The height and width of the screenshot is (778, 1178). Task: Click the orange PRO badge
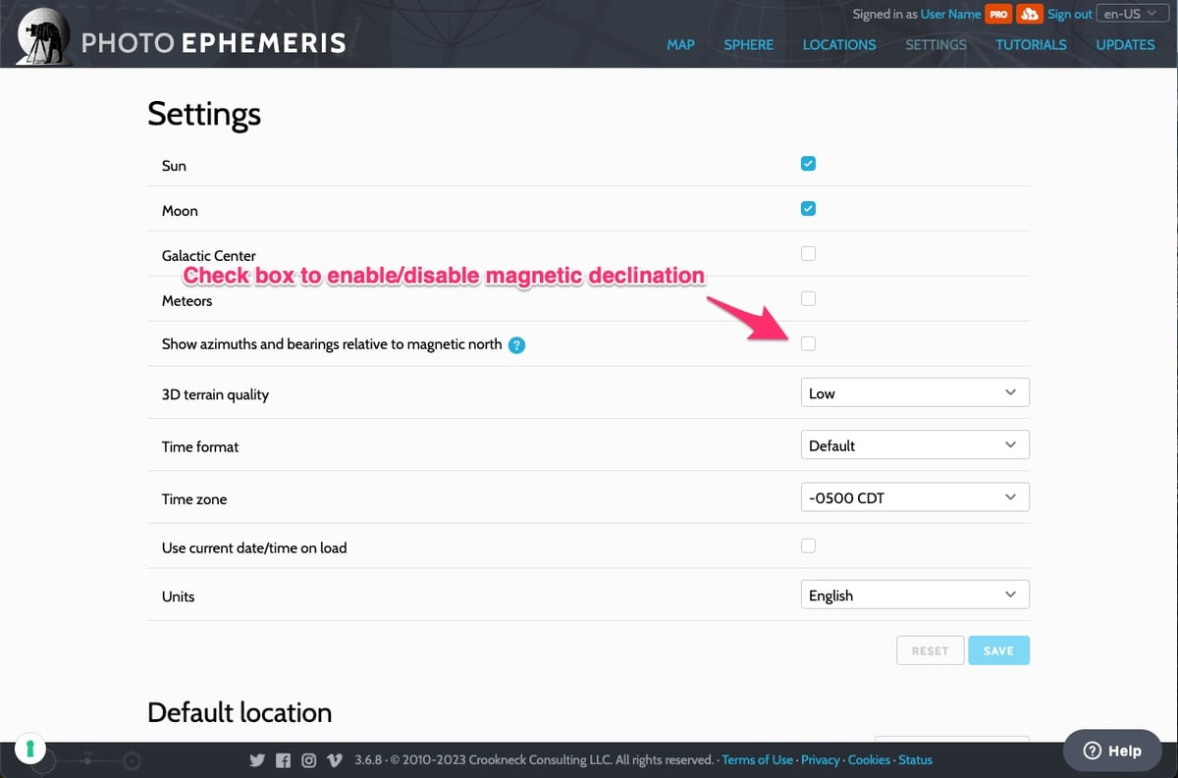coord(999,15)
